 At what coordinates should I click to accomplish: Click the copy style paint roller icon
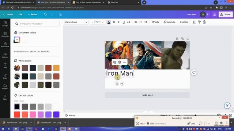click(199, 22)
